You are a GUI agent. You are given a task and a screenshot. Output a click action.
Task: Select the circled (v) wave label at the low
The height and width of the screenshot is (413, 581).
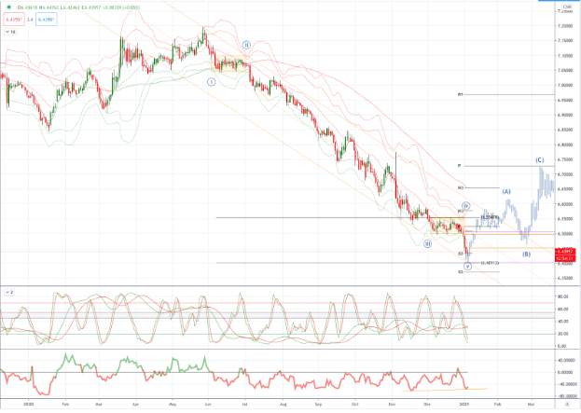[467, 266]
